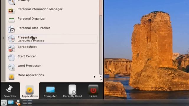The image size is (189, 106).
Task: Click the Word Processor icon
Action: (x=12, y=67)
